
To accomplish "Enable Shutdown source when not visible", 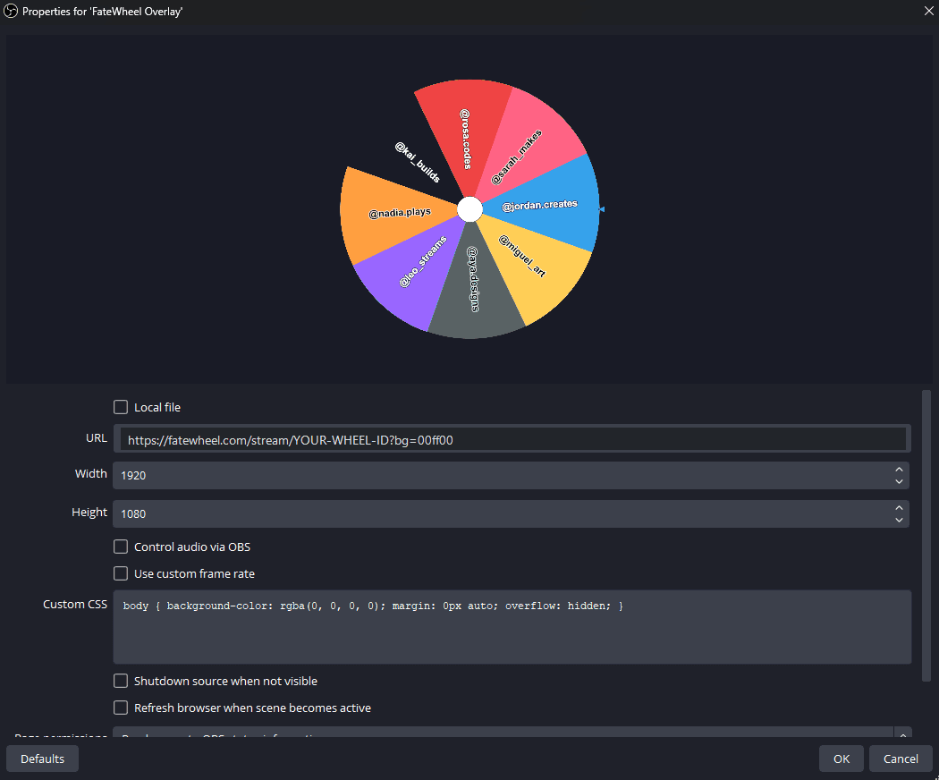I will [121, 681].
